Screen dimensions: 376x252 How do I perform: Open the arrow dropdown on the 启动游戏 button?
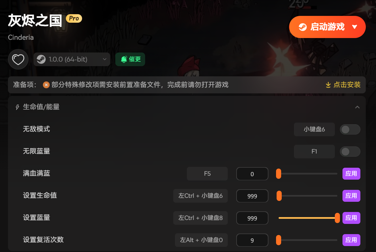coord(354,27)
